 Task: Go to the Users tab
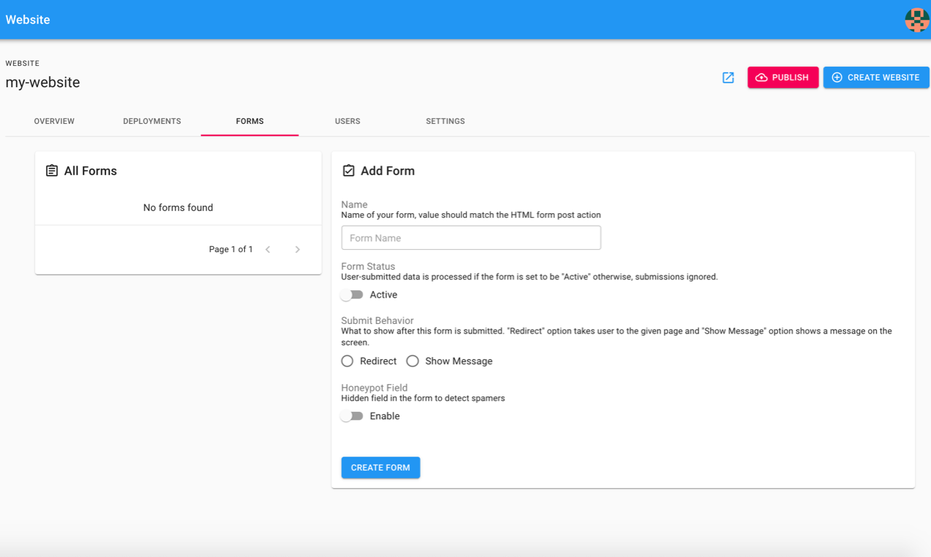(347, 121)
